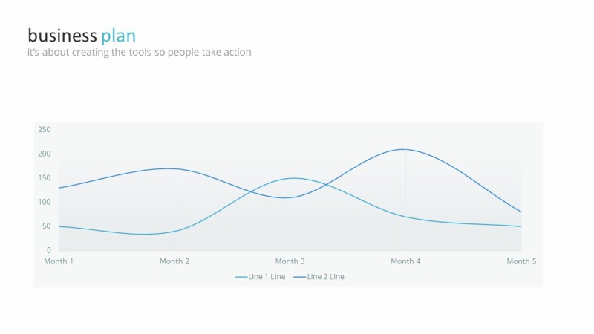This screenshot has height=334, width=594.
Task: Click the word "business" in the title
Action: [x=62, y=36]
